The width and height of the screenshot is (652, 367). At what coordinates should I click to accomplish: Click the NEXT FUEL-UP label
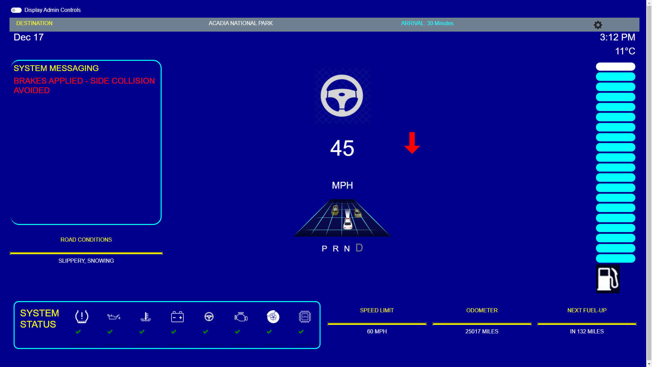(x=587, y=310)
